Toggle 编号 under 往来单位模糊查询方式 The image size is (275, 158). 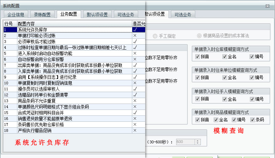point(252,77)
